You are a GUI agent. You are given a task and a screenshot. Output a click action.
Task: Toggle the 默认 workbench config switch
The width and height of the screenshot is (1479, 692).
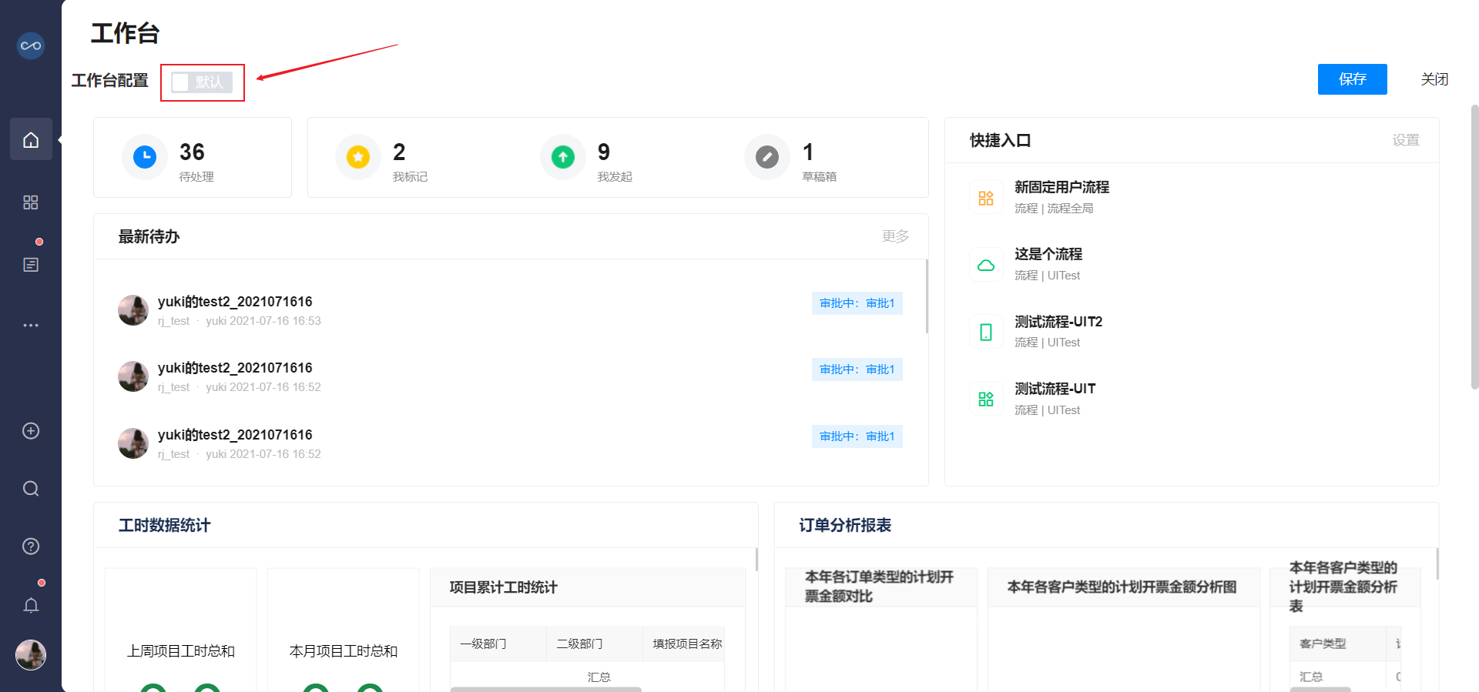[202, 82]
